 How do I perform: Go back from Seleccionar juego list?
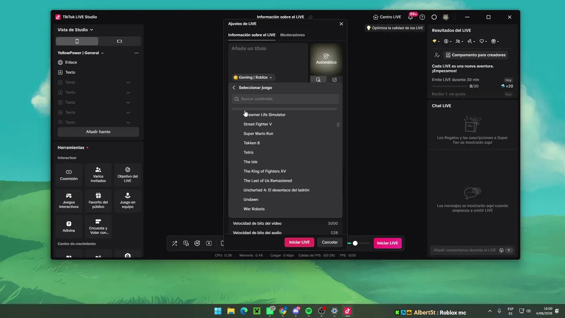pos(234,87)
